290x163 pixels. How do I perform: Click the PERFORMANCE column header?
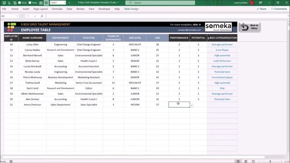pos(179,38)
